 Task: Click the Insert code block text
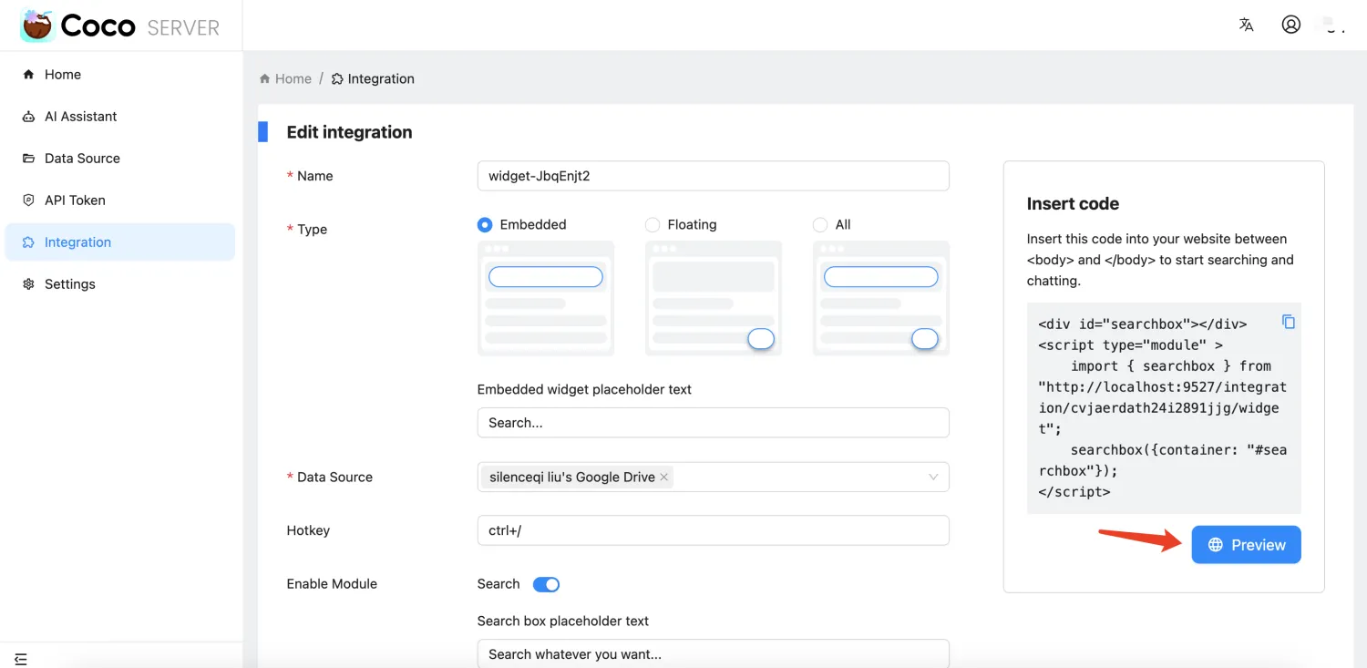pyautogui.click(x=1164, y=407)
